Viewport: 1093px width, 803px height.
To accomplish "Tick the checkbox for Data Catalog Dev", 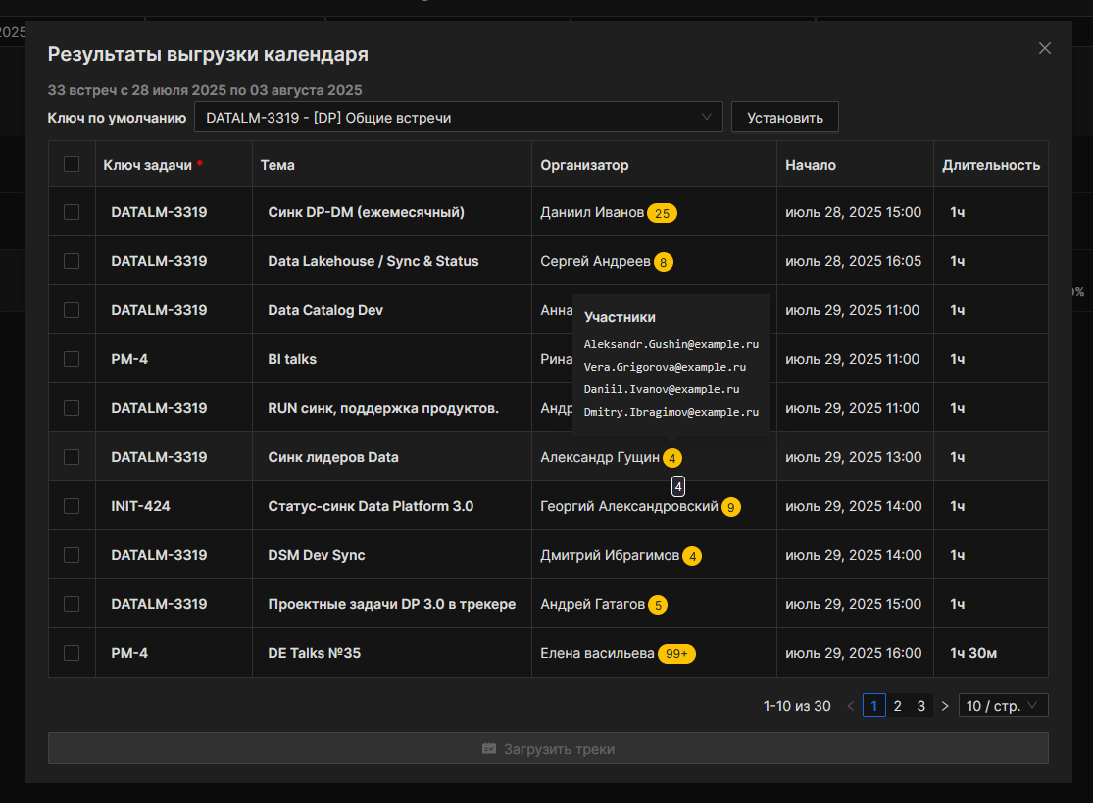I will 72,310.
